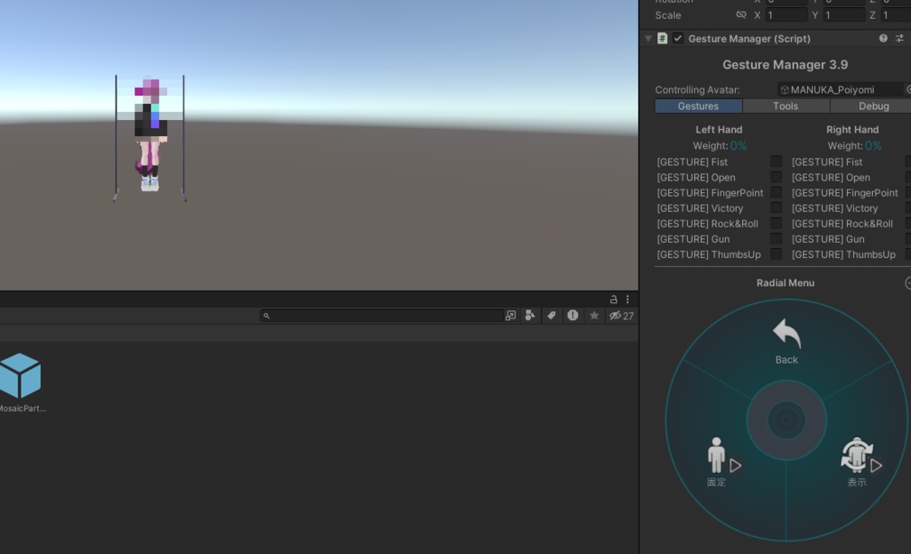
Task: Click the search by import log type icon
Action: pos(573,316)
